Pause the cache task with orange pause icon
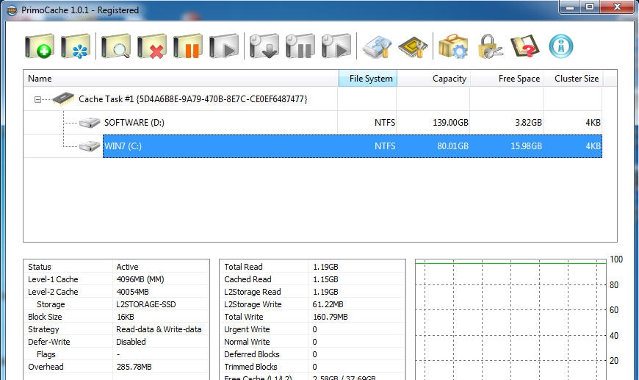 [x=188, y=46]
